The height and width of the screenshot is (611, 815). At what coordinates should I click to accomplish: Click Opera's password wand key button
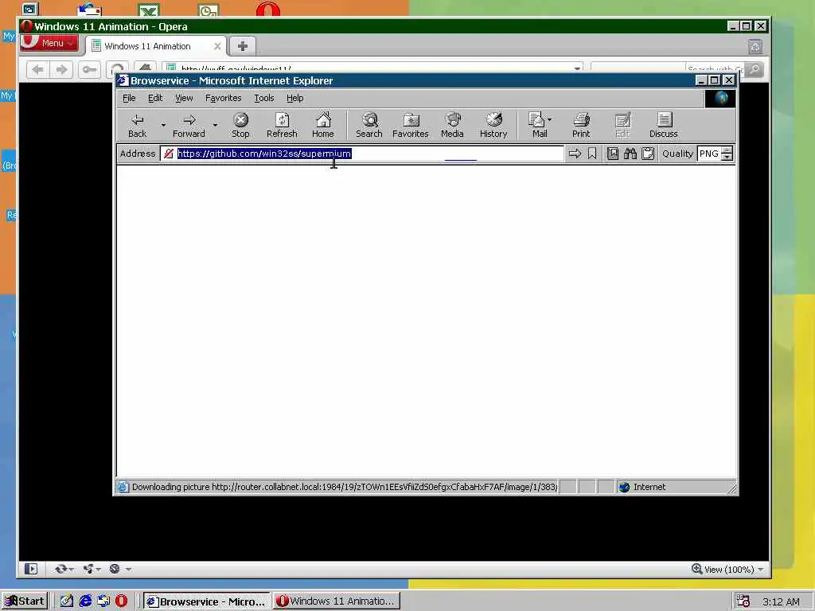point(89,69)
